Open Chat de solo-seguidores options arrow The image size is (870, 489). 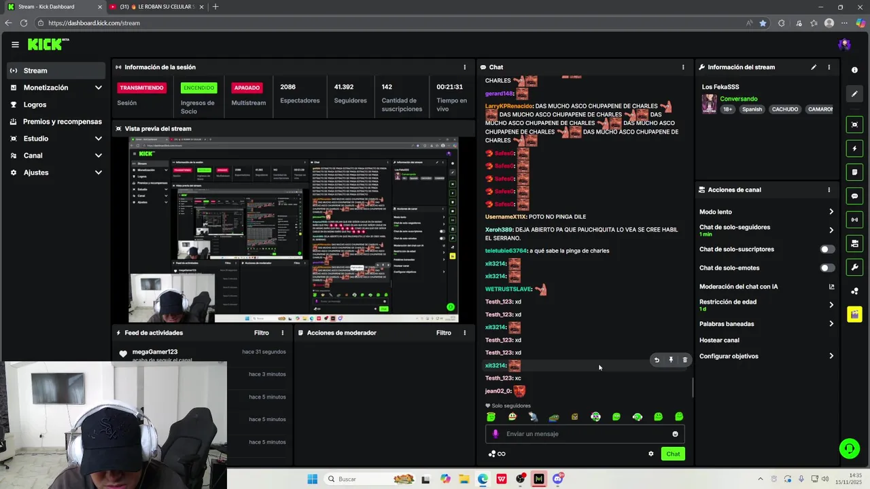coord(831,230)
